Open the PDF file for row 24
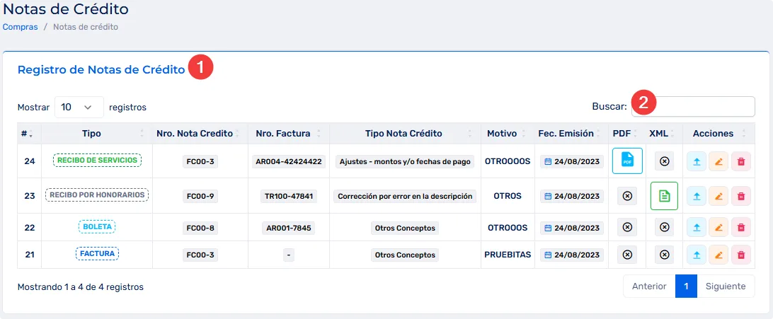 626,161
